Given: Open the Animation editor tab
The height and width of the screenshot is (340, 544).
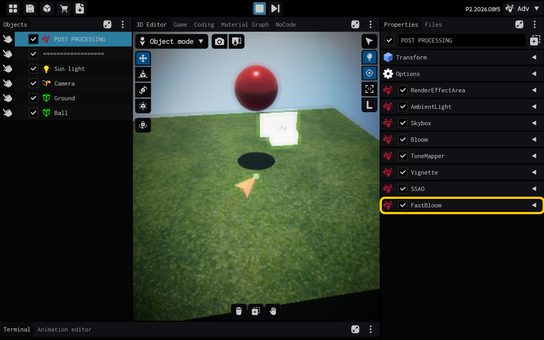Looking at the screenshot, I should (x=64, y=330).
